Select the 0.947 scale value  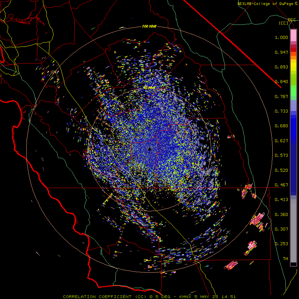click(x=281, y=52)
